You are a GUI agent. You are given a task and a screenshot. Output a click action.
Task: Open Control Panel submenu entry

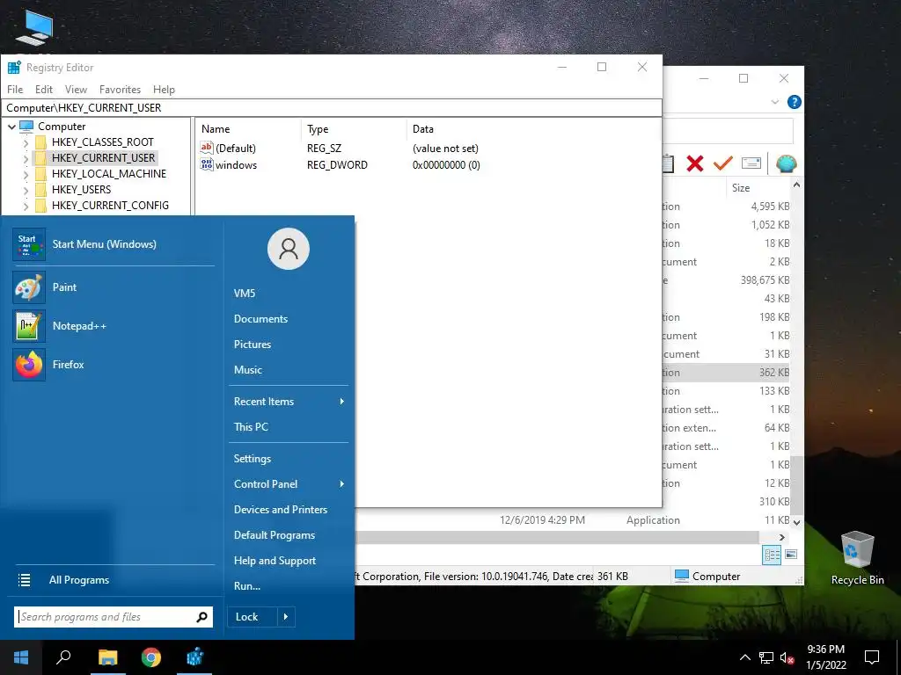(289, 484)
